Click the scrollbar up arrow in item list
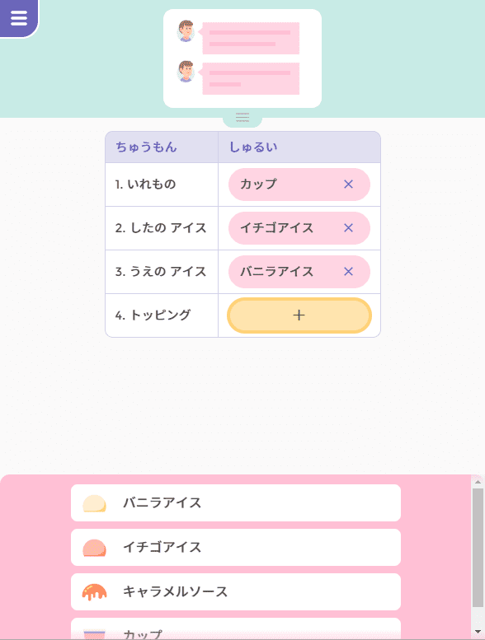 click(478, 482)
